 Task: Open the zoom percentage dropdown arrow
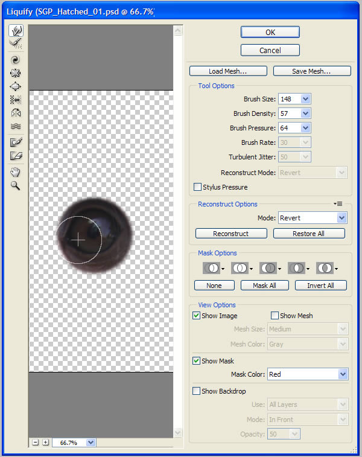tap(91, 443)
